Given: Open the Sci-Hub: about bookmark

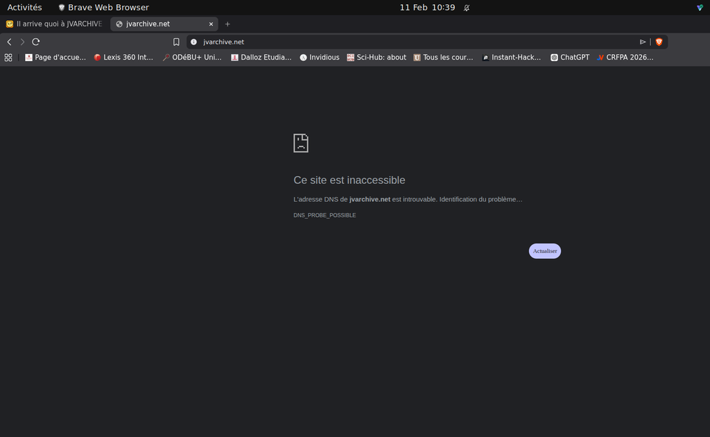Looking at the screenshot, I should (376, 58).
